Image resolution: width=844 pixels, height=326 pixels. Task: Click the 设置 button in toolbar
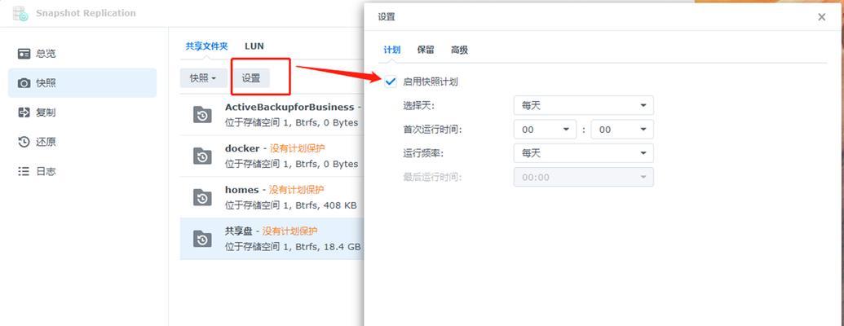point(251,78)
